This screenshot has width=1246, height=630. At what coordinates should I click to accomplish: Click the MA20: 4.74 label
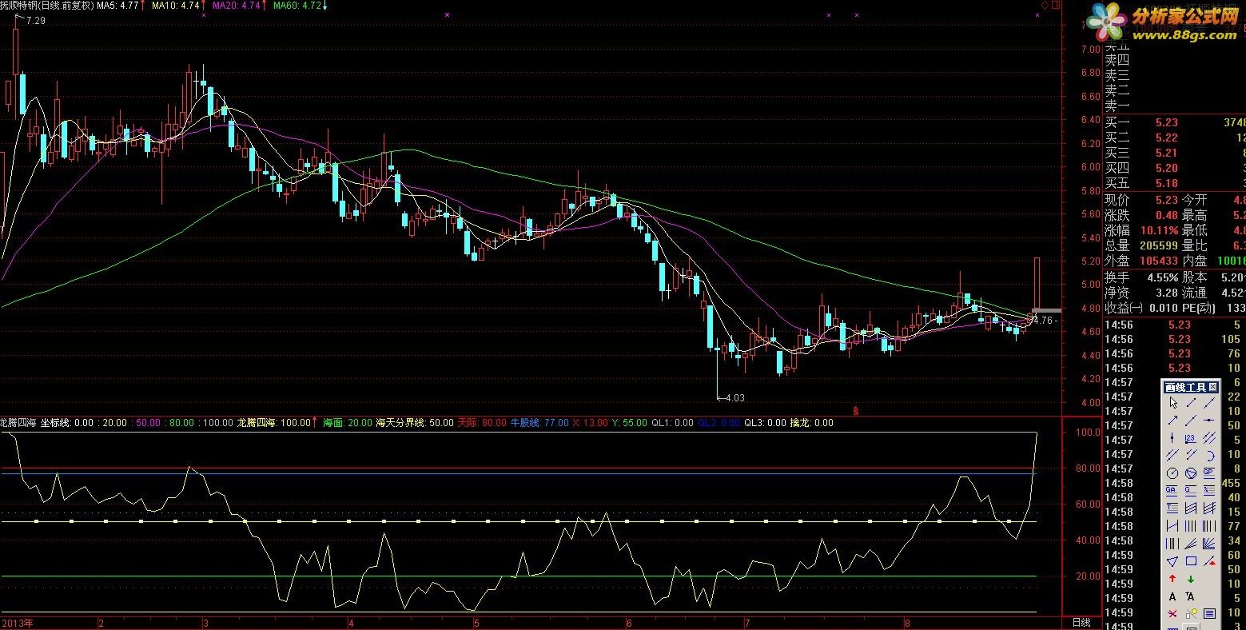pyautogui.click(x=236, y=6)
